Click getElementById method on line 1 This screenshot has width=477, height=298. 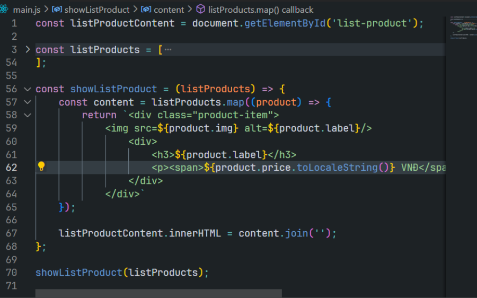coord(285,23)
